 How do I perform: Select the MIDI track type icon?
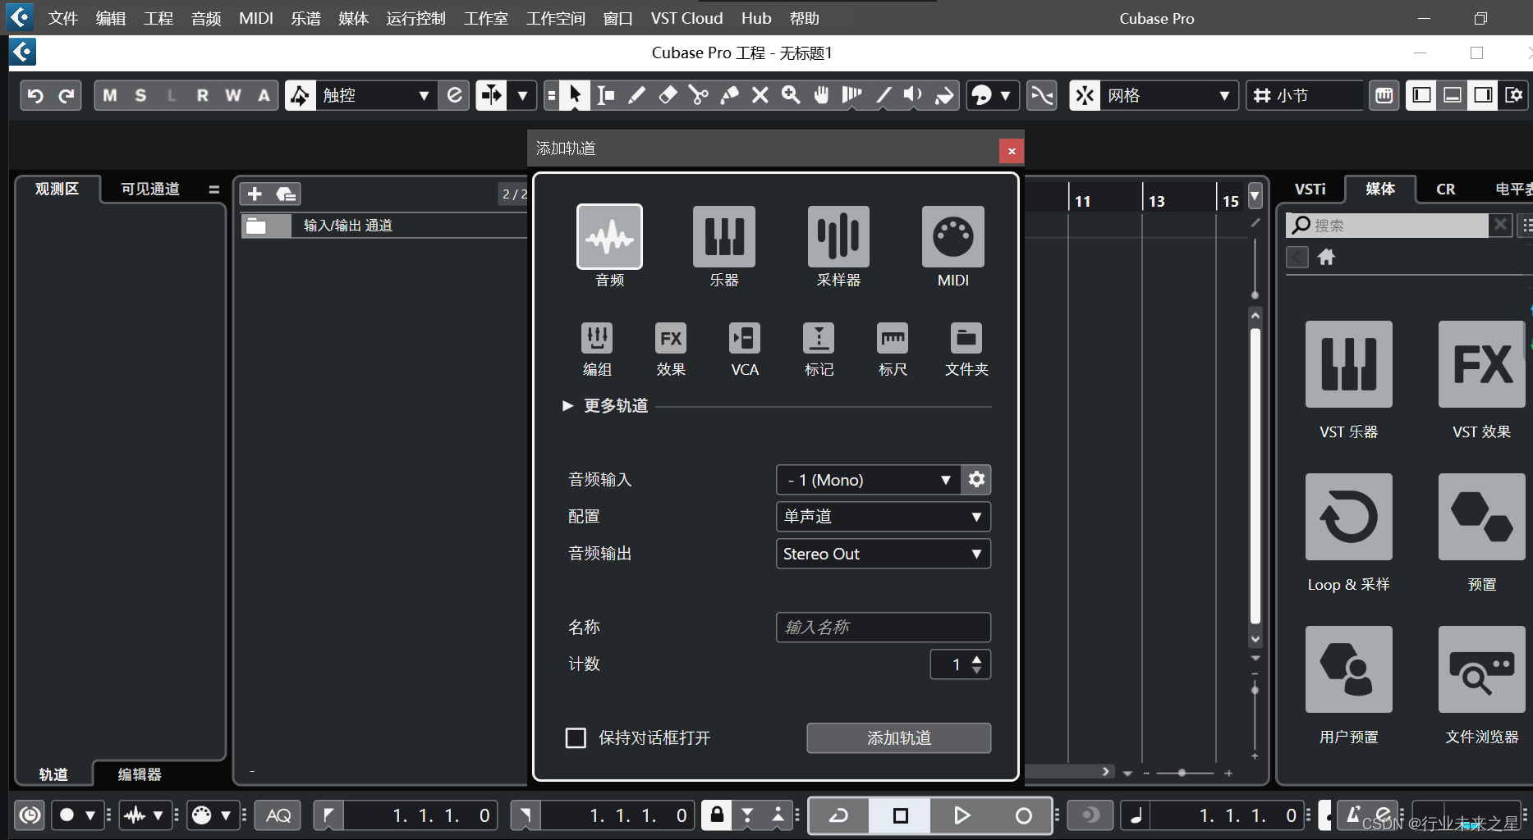click(952, 237)
